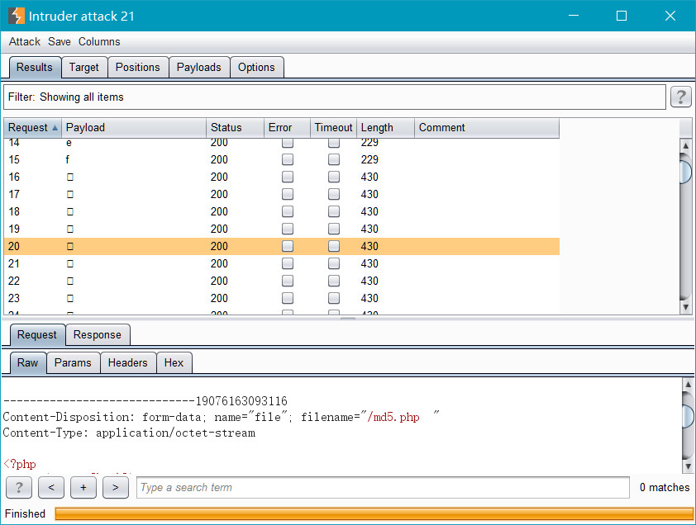696x525 pixels.
Task: Switch to the Payloads tab
Action: tap(199, 68)
